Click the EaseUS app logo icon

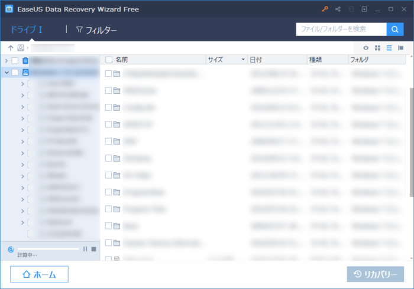pos(9,9)
